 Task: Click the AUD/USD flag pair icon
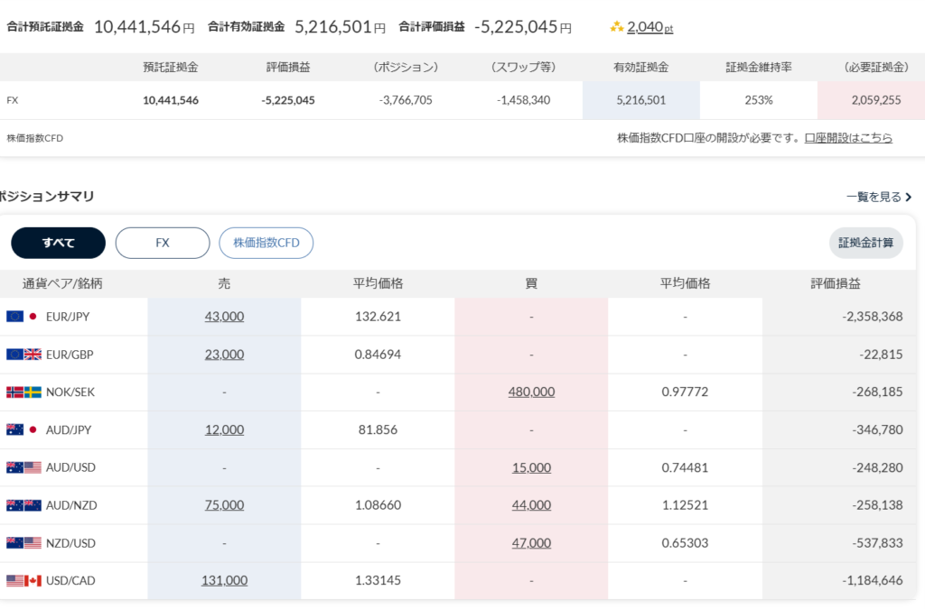[x=23, y=467]
